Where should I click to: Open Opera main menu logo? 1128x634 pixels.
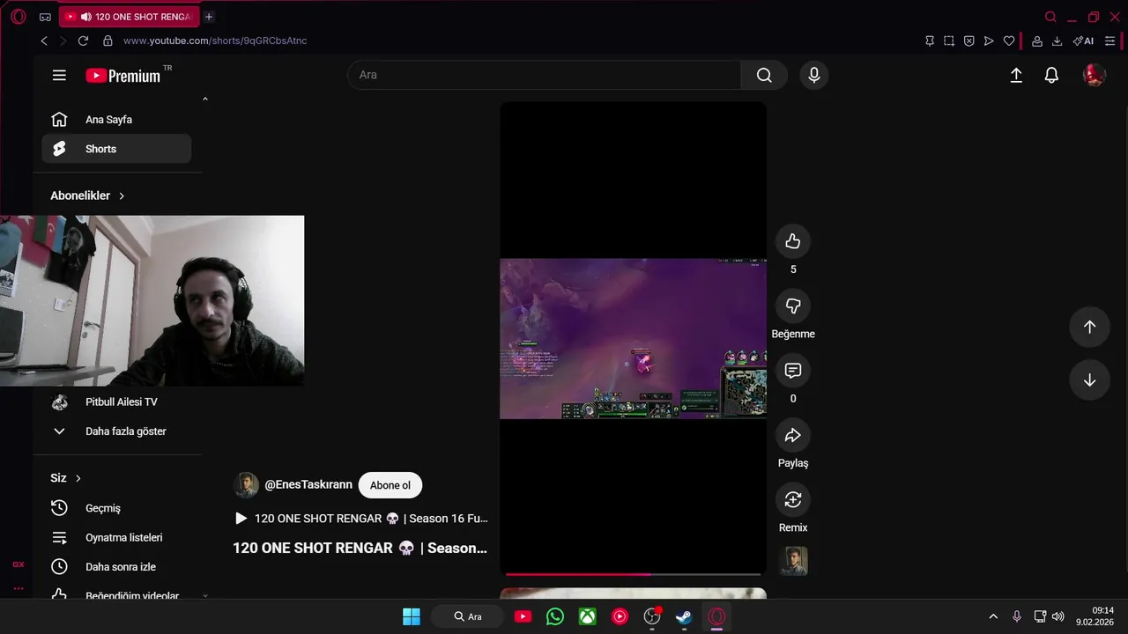[x=19, y=17]
